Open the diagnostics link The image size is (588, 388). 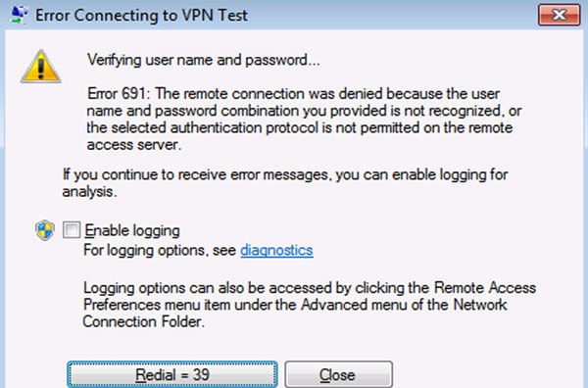tap(276, 250)
